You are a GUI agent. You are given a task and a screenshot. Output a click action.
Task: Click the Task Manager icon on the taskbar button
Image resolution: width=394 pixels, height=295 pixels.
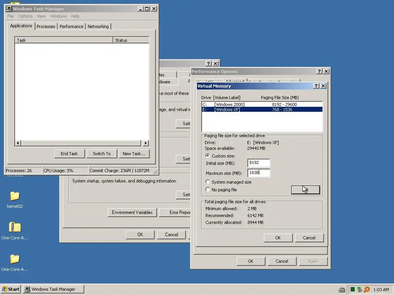click(x=27, y=289)
